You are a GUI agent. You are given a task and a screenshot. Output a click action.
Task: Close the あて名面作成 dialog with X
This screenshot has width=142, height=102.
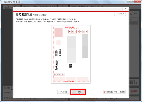coord(126,9)
